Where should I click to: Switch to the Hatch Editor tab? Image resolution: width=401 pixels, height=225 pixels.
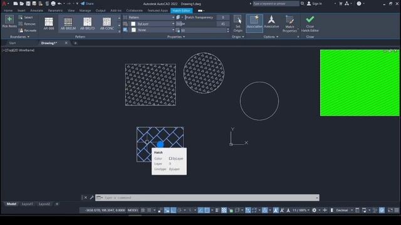click(x=181, y=11)
